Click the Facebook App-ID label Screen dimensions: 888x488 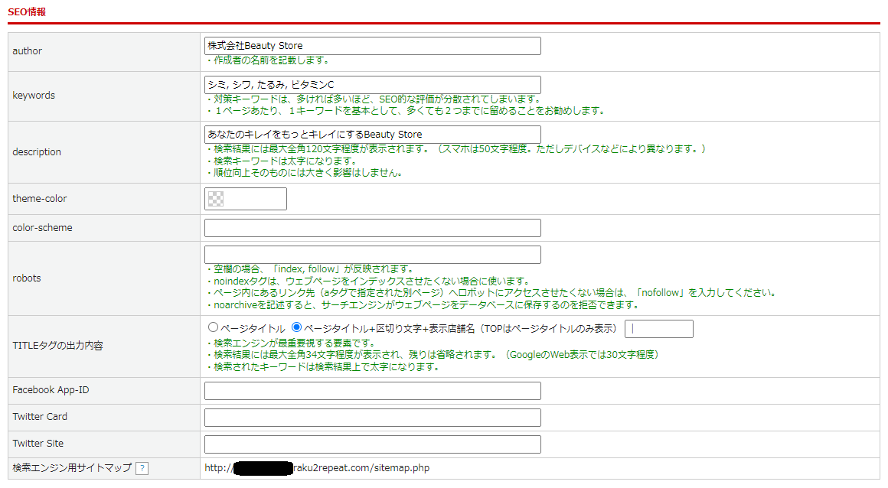click(x=51, y=390)
